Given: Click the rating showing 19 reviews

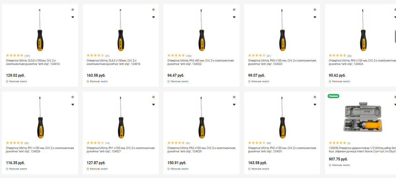Looking at the screenshot, I should click(x=98, y=143).
